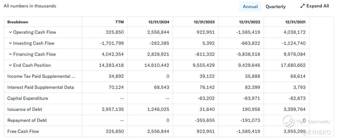Select the 12/31/2022 column header
Screen dimensions: 337x140
[x=249, y=22]
